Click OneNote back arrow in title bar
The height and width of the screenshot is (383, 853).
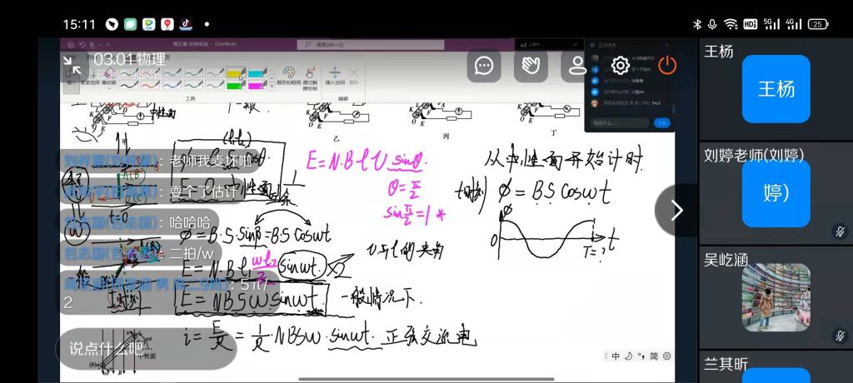[72, 45]
